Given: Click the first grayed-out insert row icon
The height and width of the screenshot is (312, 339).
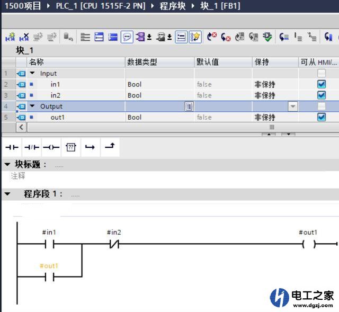Looking at the screenshot, I should click(38, 37).
